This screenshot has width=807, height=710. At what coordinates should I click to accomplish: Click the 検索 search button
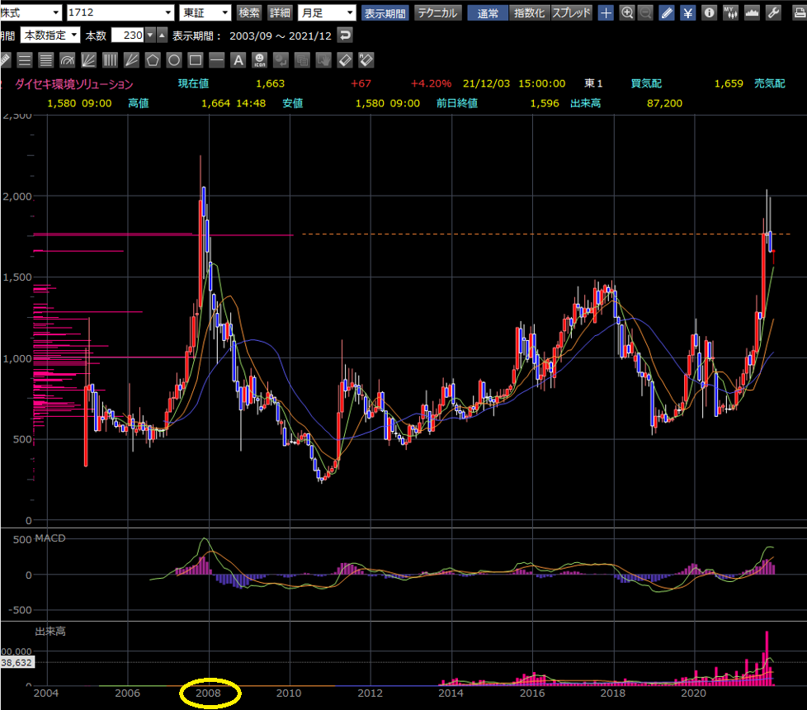point(249,13)
